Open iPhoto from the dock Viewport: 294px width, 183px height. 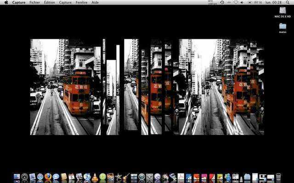coord(110,177)
